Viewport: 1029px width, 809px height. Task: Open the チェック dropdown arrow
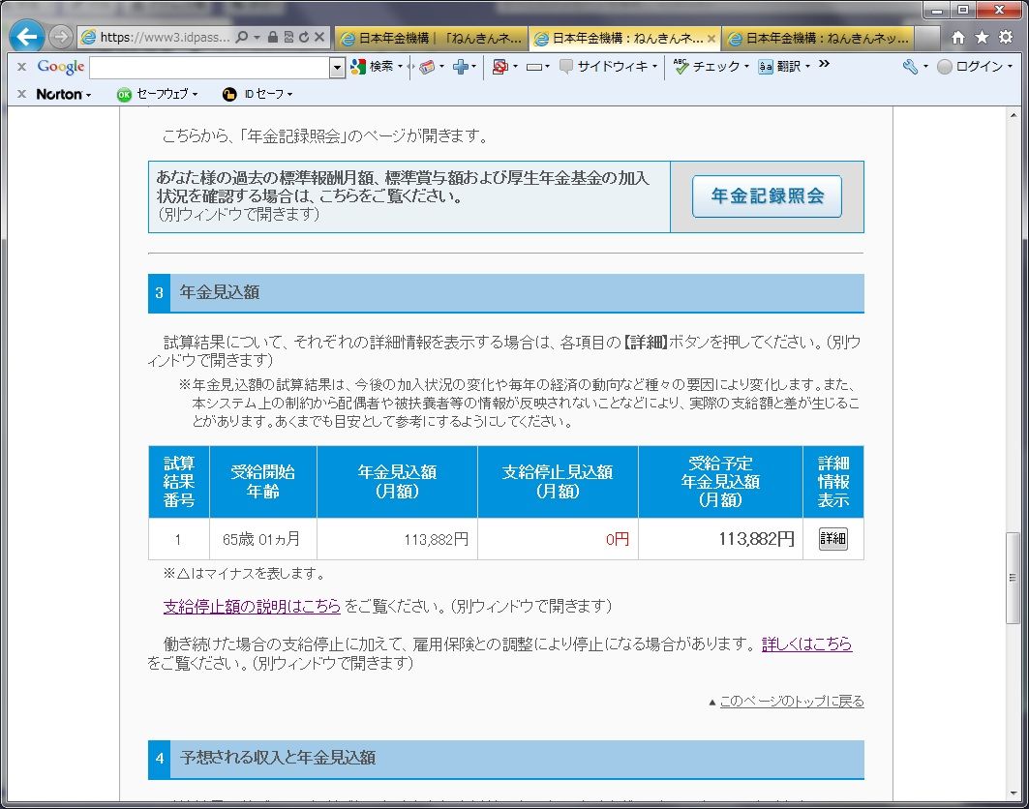[746, 66]
